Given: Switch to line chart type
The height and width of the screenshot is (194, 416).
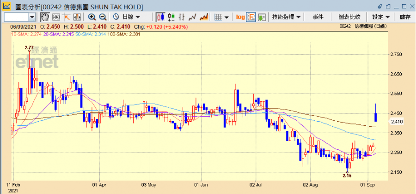Looking at the screenshot, I should pyautogui.click(x=193, y=17).
